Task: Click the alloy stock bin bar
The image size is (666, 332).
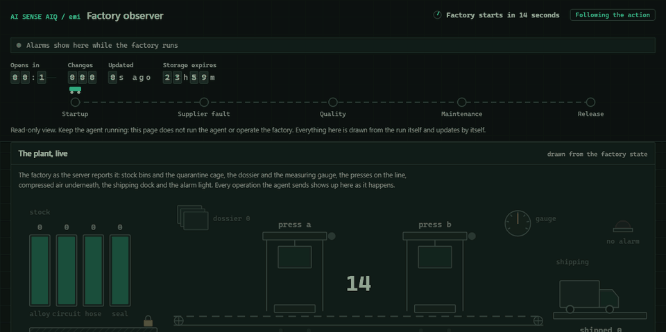Action: (40, 270)
